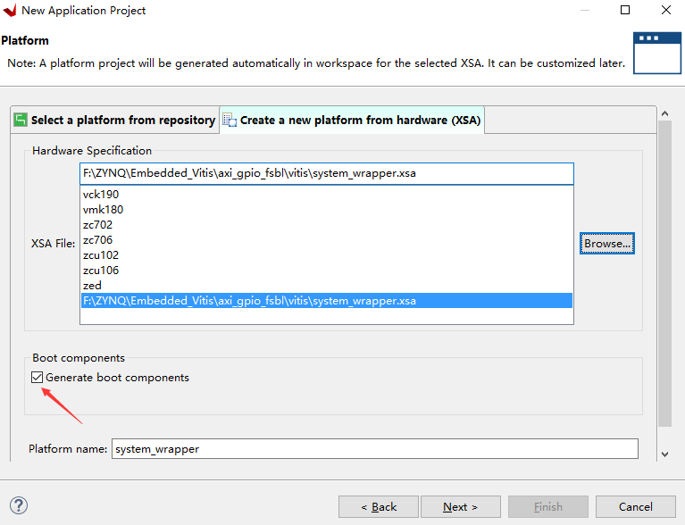Click the scrollbar up arrow

[664, 113]
